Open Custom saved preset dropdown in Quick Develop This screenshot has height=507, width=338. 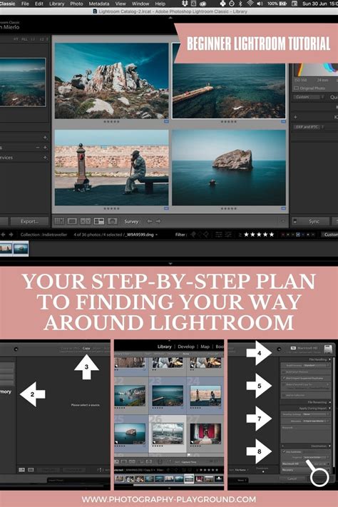coord(309,97)
